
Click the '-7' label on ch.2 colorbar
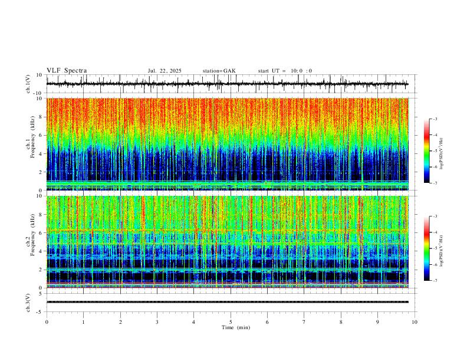[435, 281]
